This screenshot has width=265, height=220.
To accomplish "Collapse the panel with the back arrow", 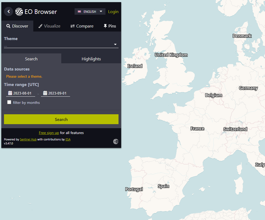I will (x=9, y=11).
